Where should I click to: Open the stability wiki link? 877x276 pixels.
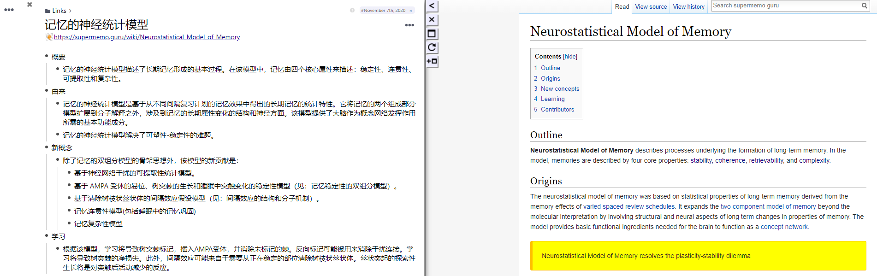701,160
